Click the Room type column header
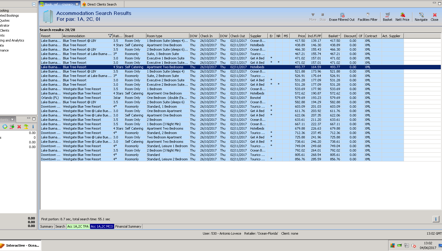 (x=168, y=36)
